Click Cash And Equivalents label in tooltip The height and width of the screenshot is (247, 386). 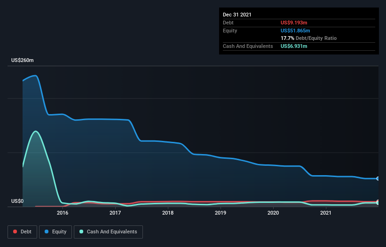248,46
